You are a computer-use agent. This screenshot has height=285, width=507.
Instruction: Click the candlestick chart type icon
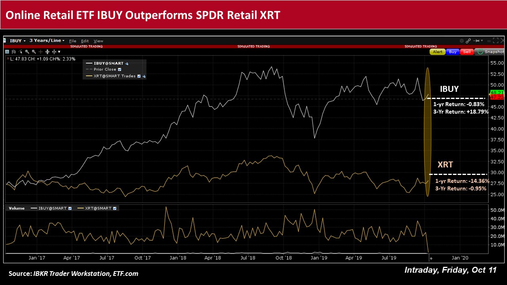[x=14, y=51]
